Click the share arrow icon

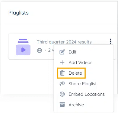tap(62, 84)
